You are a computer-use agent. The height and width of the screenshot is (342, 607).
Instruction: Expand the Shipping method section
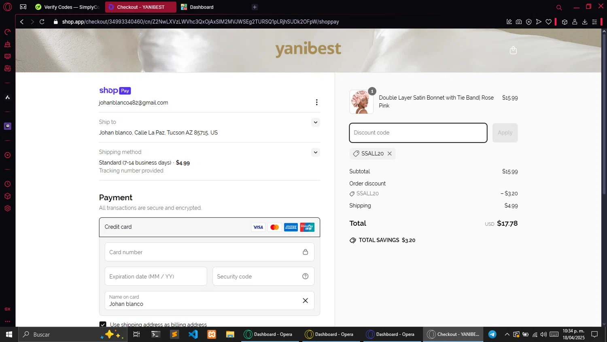click(316, 152)
